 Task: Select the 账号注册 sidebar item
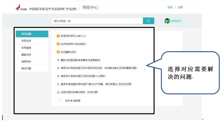pos(27,41)
